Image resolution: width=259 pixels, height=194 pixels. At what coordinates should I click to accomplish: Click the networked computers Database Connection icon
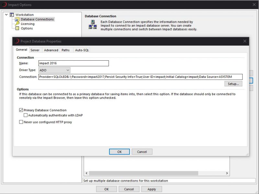click(93, 25)
